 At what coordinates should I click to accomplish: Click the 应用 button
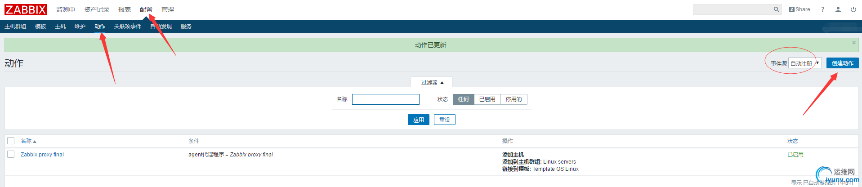[x=419, y=120]
